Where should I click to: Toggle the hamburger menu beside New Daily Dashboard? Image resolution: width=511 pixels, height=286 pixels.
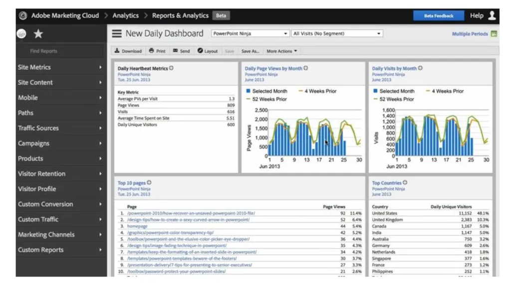(117, 33)
